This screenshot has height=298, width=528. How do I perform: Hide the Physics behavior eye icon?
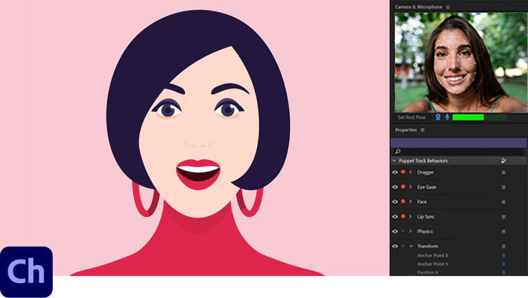(x=395, y=232)
